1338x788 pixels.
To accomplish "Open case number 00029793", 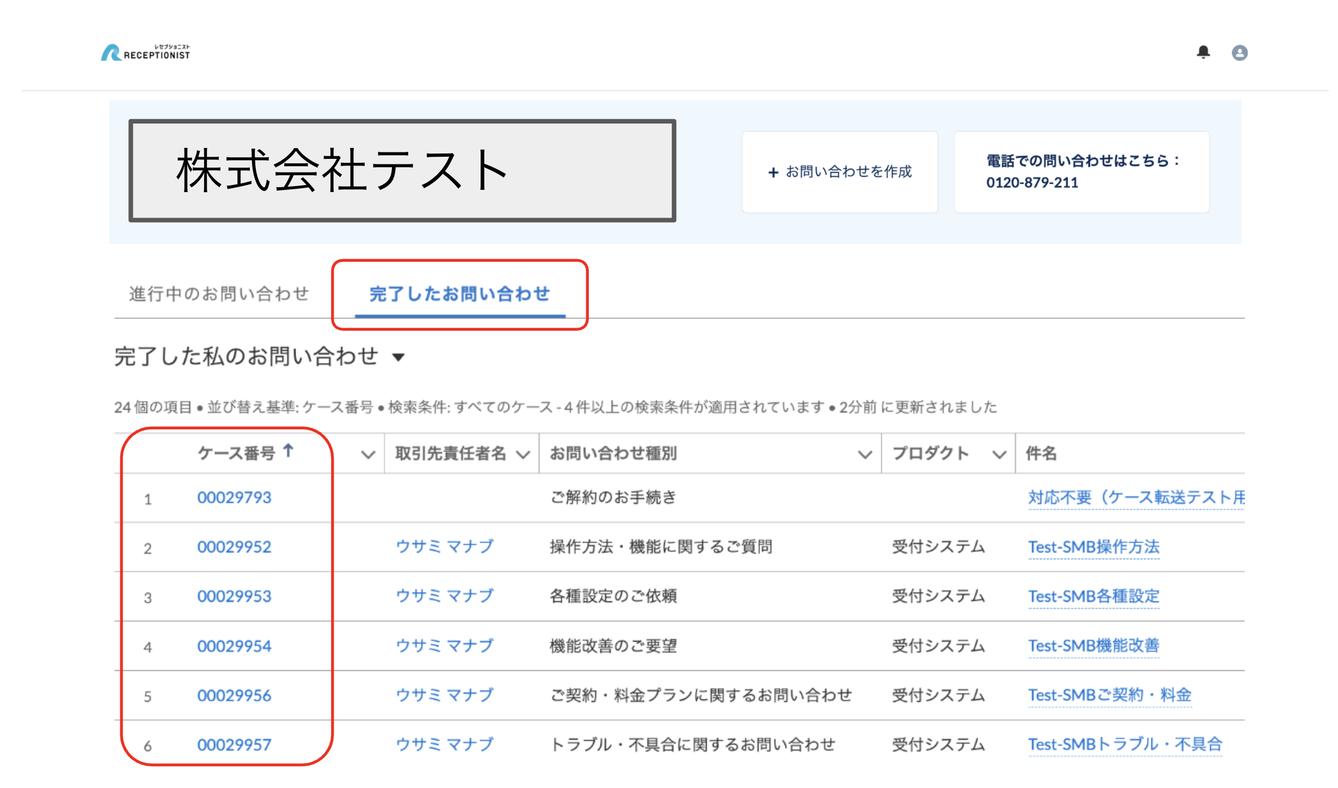I will [234, 497].
